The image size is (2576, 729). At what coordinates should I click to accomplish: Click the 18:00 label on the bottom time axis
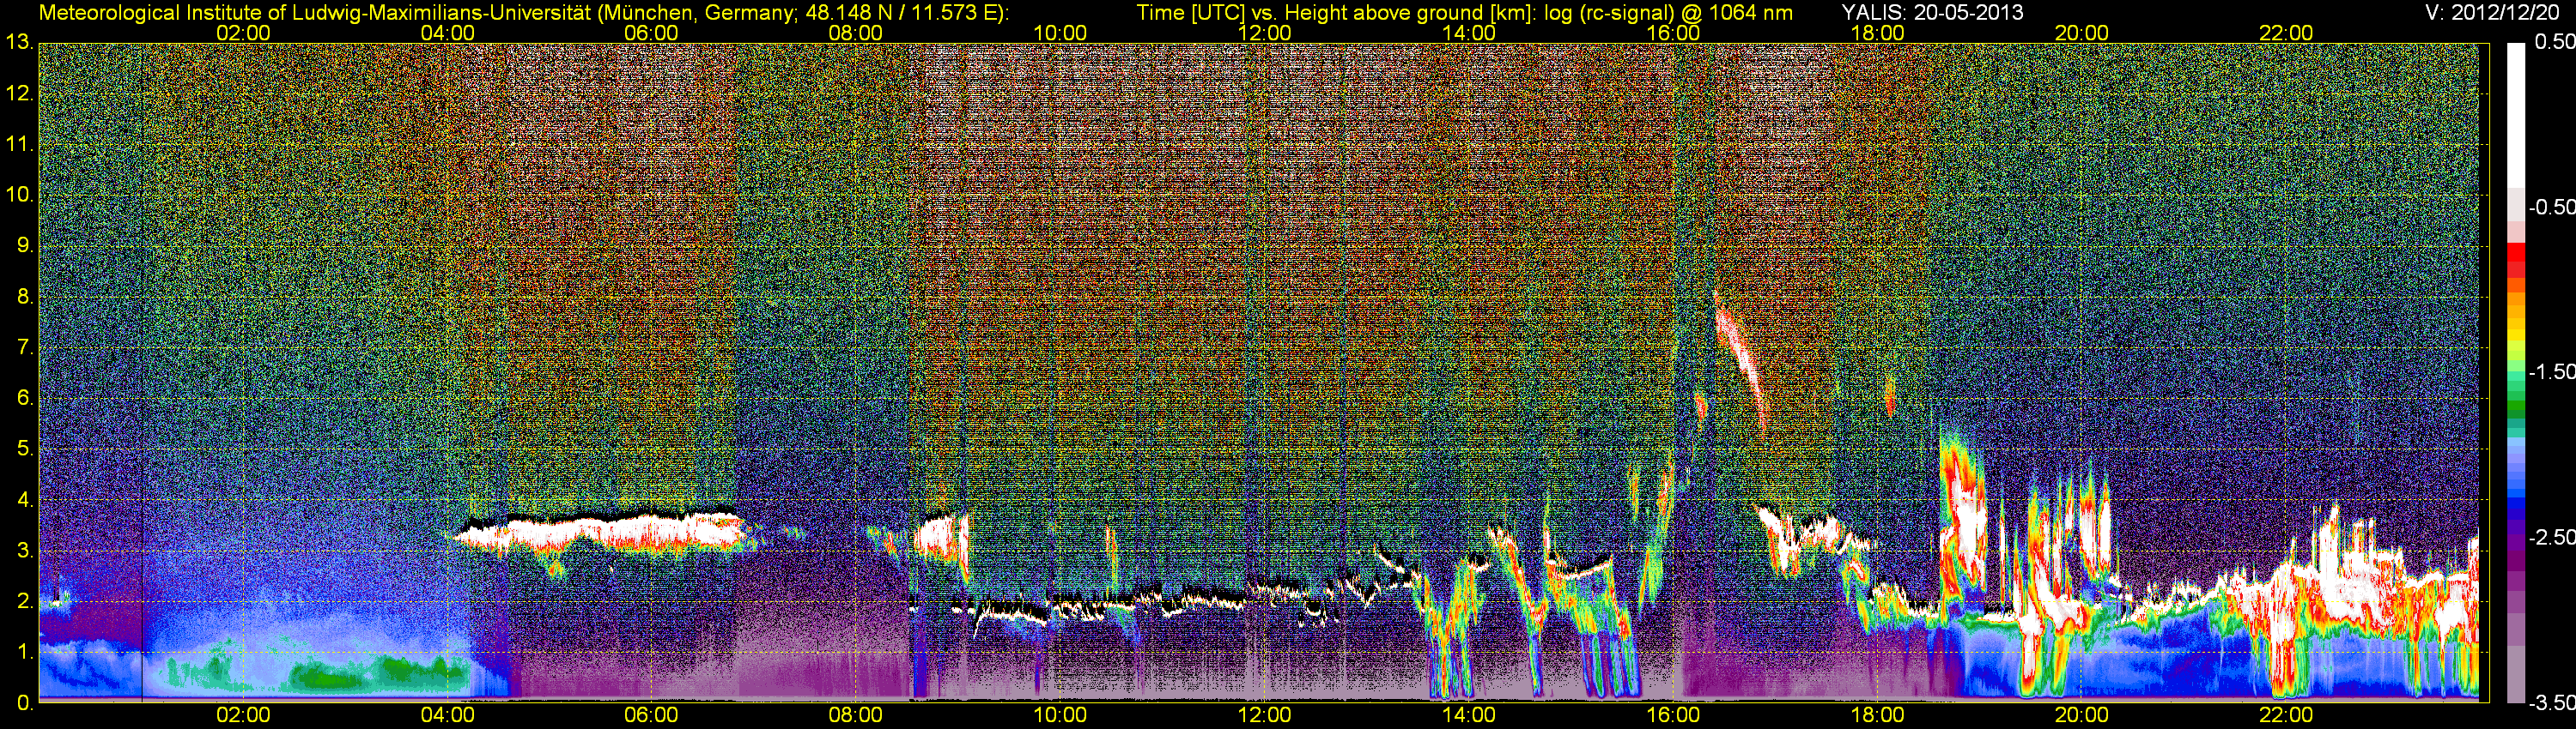(1877, 716)
